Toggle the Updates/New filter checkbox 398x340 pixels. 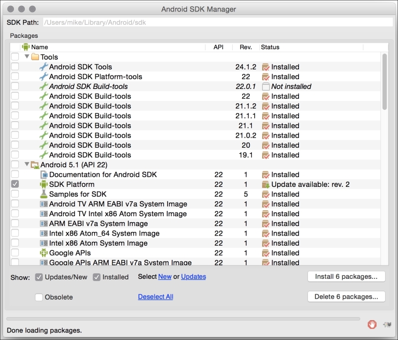point(39,277)
